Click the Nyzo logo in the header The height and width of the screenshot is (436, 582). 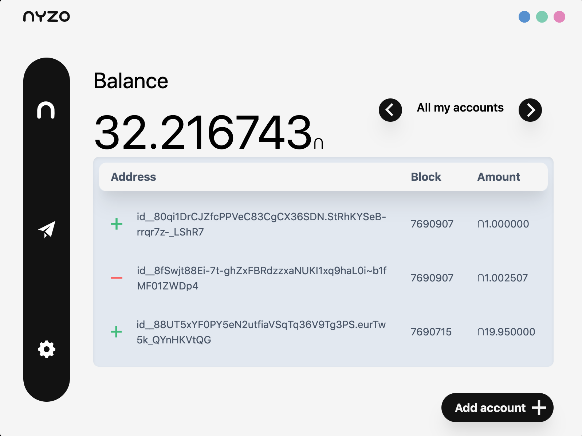click(x=47, y=16)
